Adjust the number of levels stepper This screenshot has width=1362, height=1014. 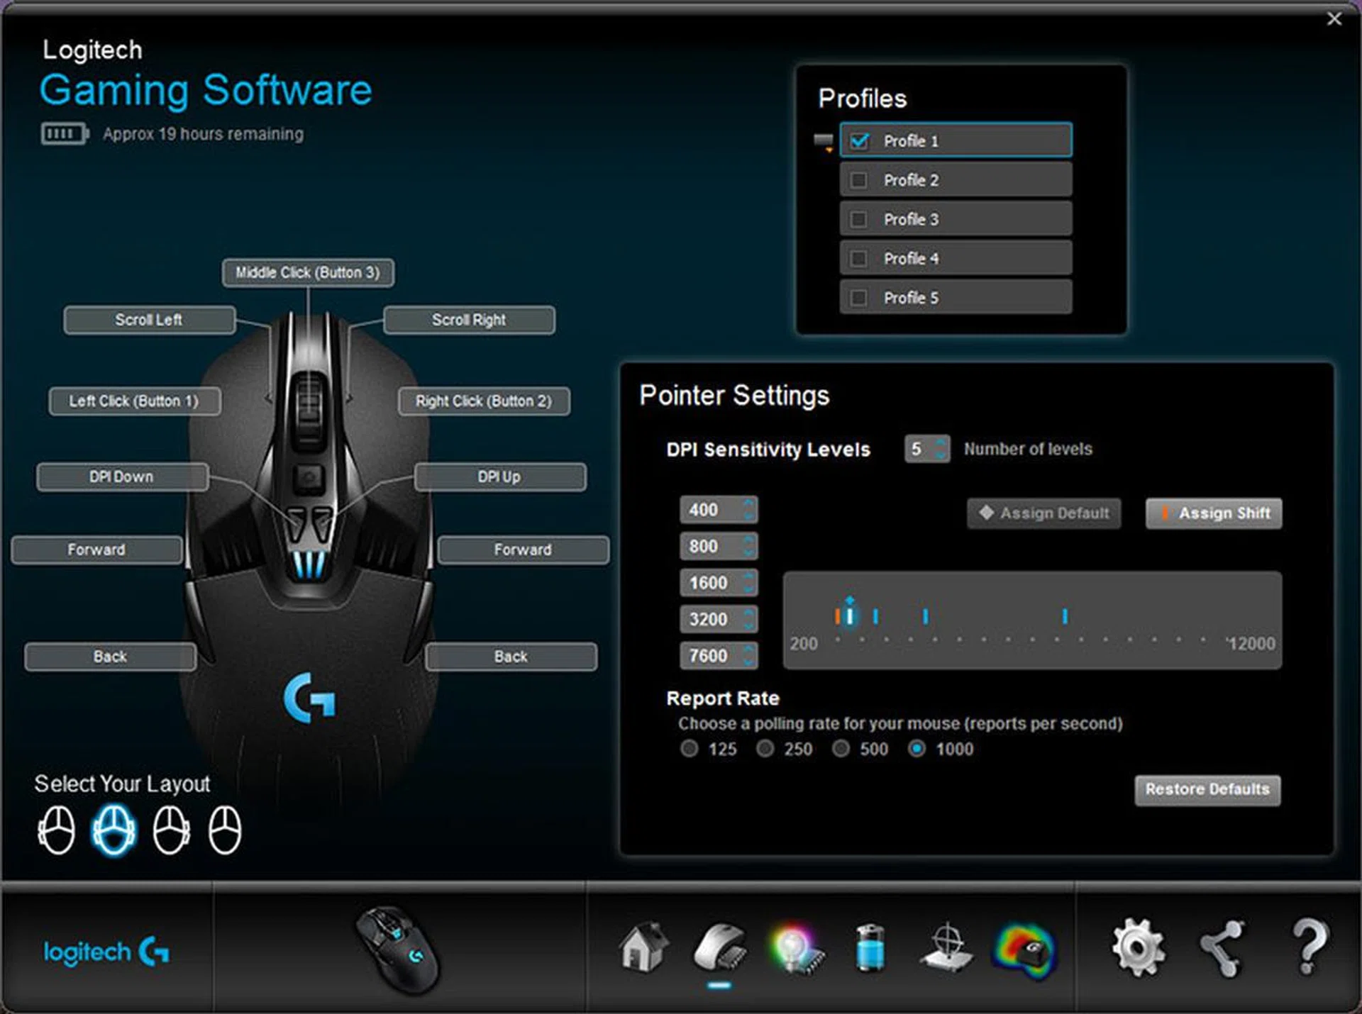coord(941,449)
